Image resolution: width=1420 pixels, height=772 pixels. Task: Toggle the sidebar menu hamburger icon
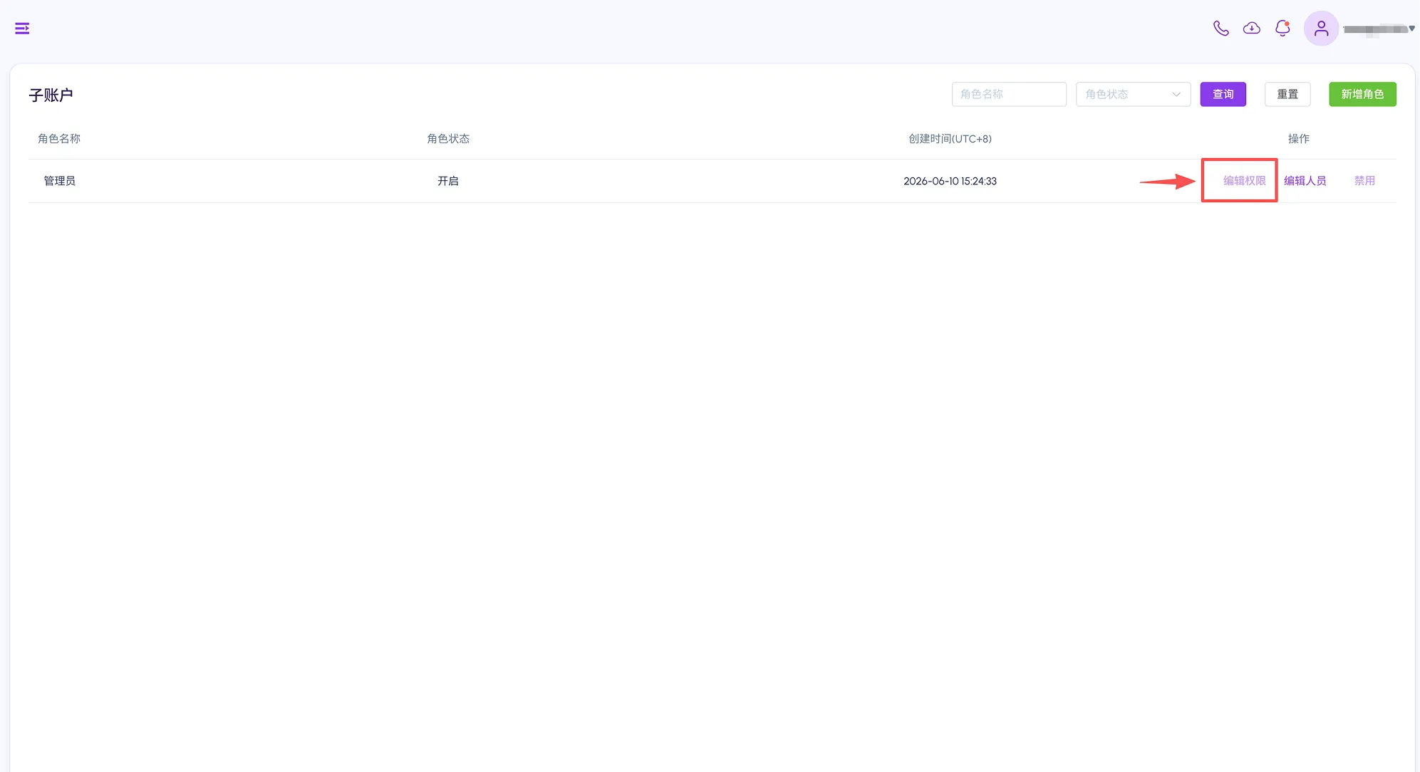click(22, 28)
